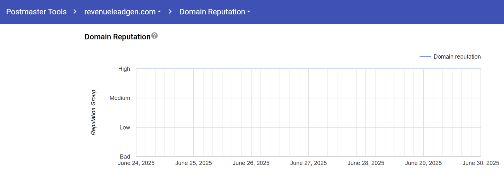
Task: Select the June 27, 2025 date label
Action: click(308, 163)
